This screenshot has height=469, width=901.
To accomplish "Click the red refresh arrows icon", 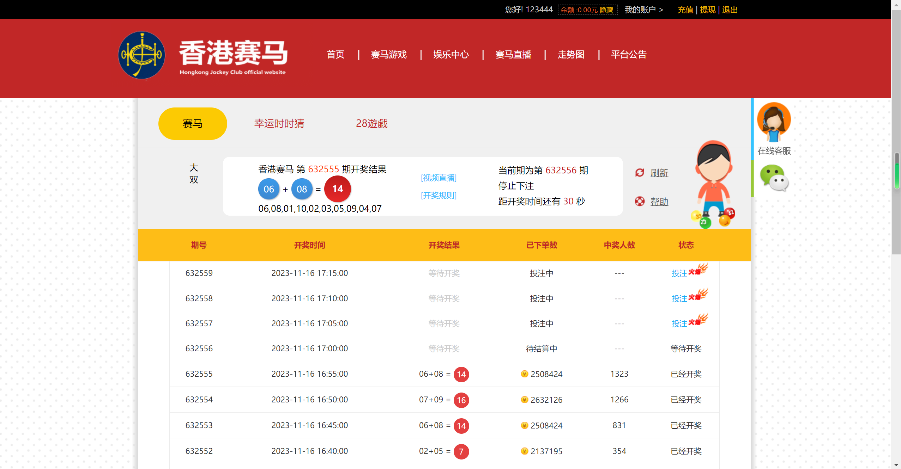I will pyautogui.click(x=640, y=173).
